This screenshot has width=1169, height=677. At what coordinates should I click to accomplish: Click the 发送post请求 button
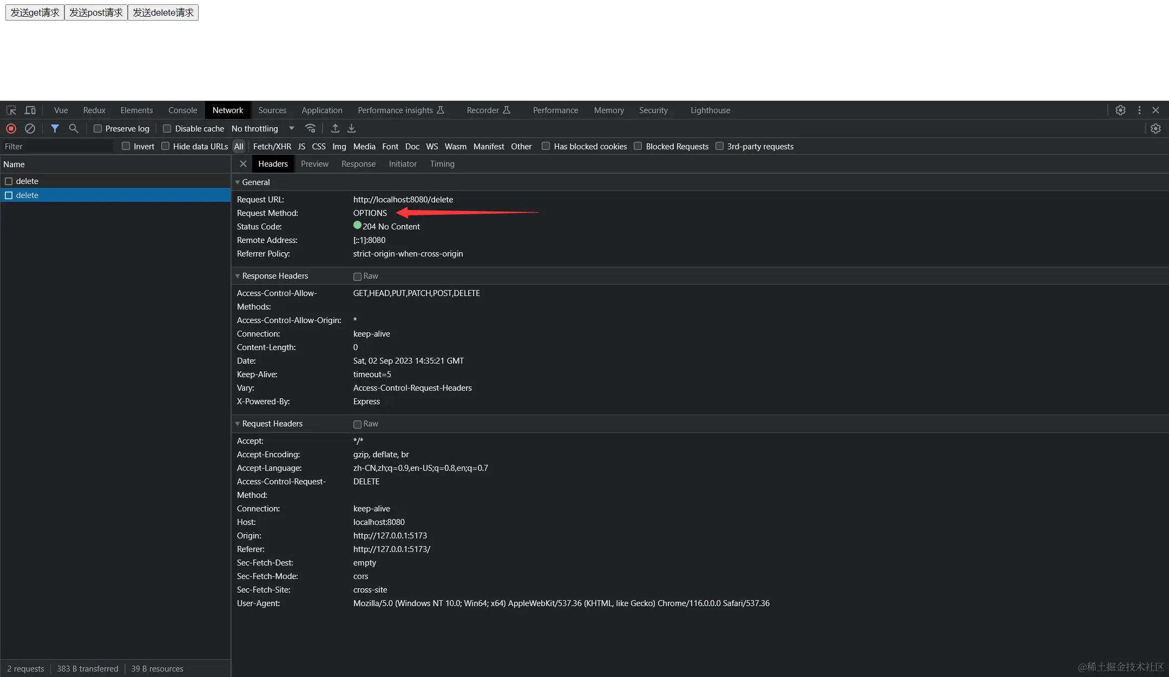(96, 12)
